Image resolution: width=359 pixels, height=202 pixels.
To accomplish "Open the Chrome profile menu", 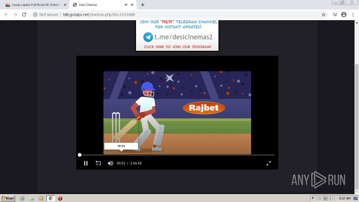I will pyautogui.click(x=344, y=15).
